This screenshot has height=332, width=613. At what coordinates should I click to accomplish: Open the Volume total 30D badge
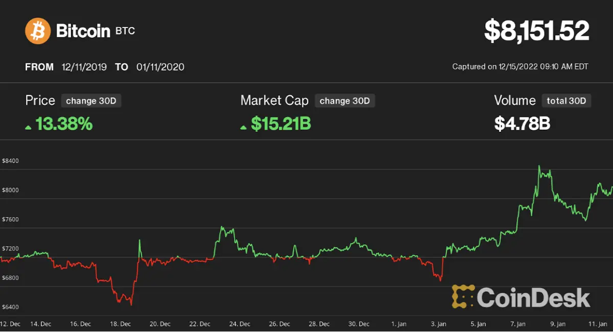pyautogui.click(x=567, y=101)
